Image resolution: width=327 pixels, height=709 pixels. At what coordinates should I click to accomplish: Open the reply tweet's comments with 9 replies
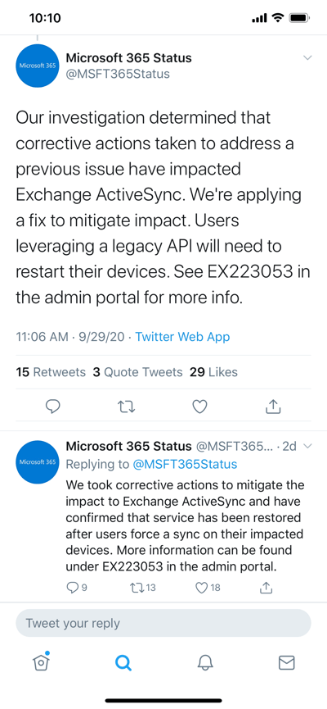[x=76, y=588]
